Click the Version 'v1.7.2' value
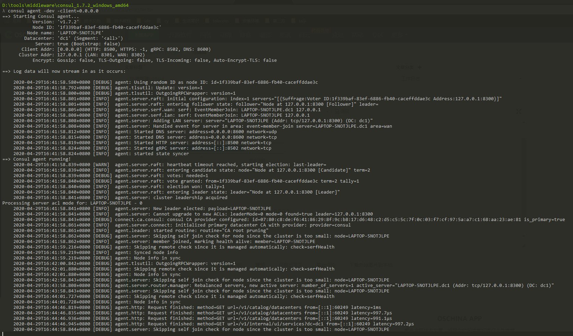Screen dimensions: 573x336 tap(68, 22)
